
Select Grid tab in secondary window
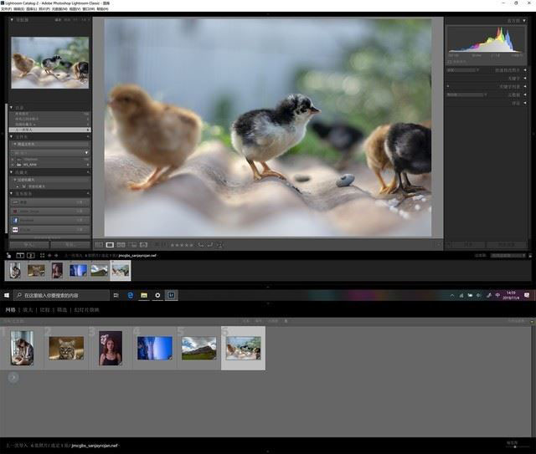pyautogui.click(x=10, y=310)
